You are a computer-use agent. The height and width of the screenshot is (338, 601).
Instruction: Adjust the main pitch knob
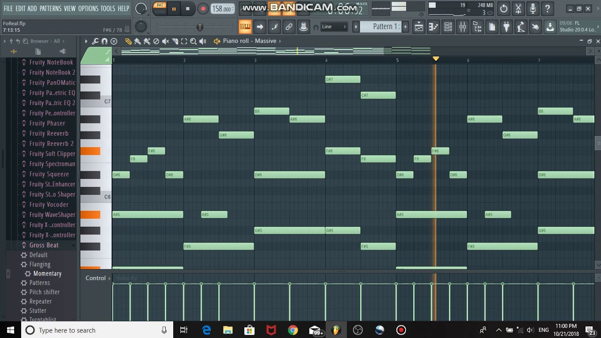[140, 27]
